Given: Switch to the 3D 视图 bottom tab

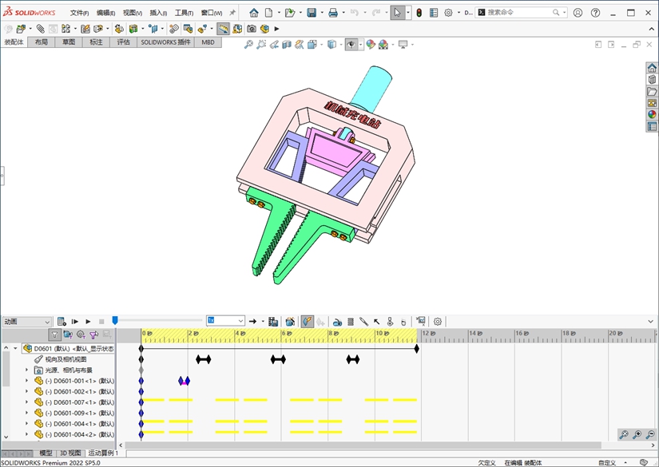Looking at the screenshot, I should click(70, 453).
